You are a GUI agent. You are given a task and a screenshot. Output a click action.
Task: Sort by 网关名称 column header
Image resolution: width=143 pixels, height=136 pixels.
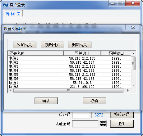pos(36,53)
